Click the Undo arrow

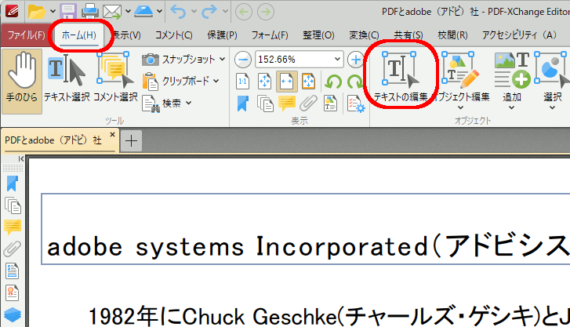pyautogui.click(x=178, y=12)
